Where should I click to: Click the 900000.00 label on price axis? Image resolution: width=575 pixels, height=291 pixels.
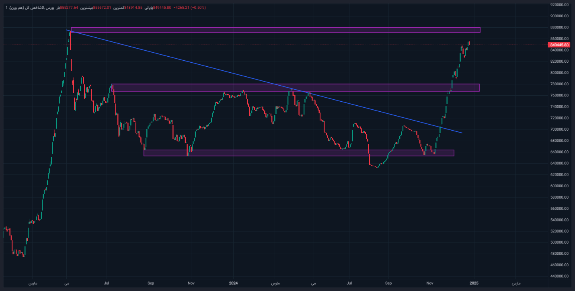point(559,16)
